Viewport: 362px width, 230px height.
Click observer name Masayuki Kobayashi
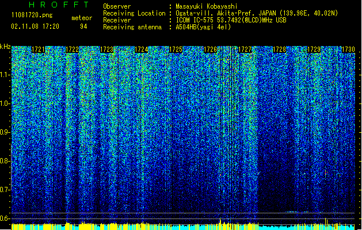pyautogui.click(x=207, y=6)
